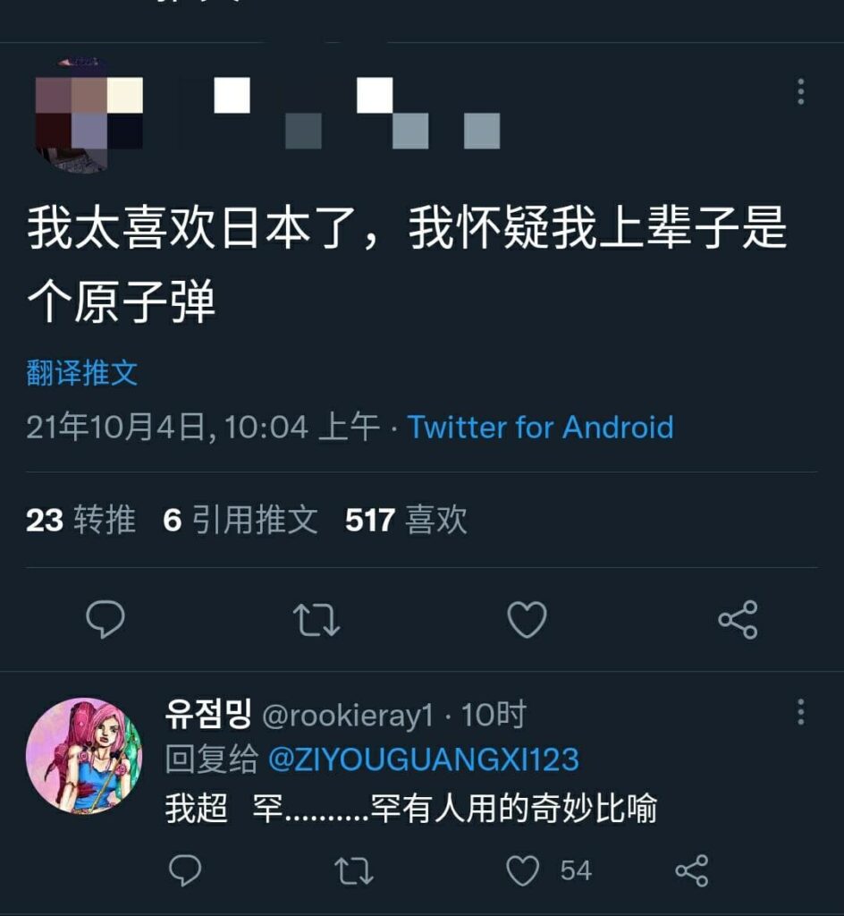View the 6 引用推文 quote tweets

(241, 520)
